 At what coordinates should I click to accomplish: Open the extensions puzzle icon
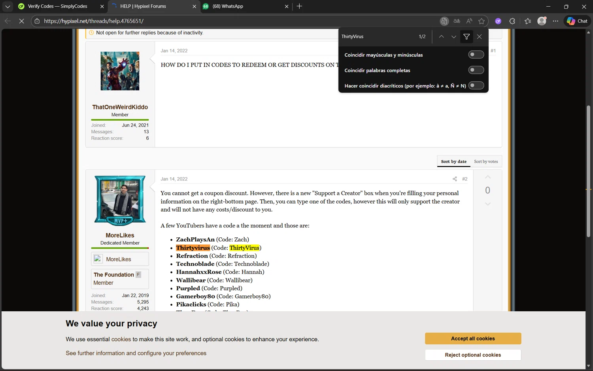[512, 21]
